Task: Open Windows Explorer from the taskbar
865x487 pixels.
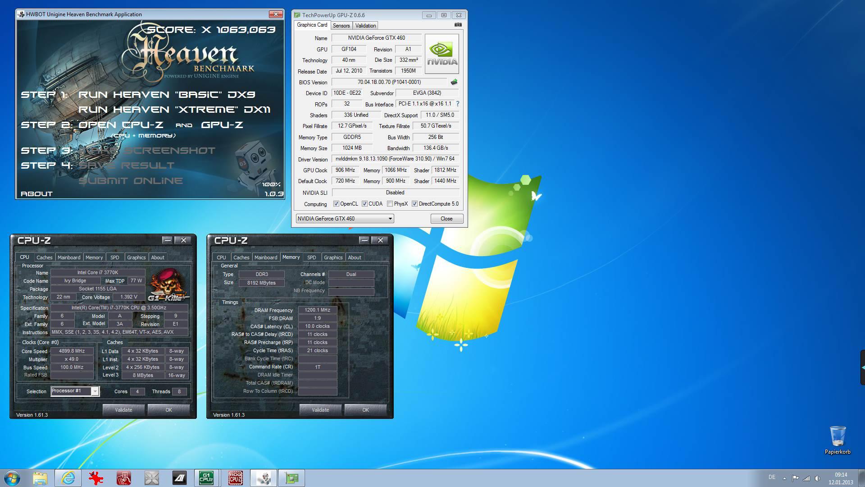Action: coord(40,478)
